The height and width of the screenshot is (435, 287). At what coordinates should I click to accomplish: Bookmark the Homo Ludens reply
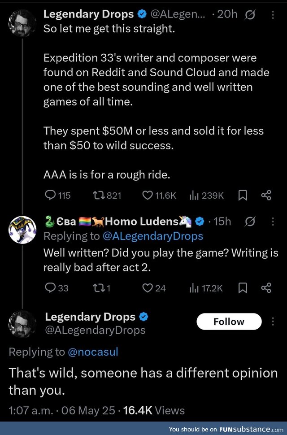click(243, 288)
